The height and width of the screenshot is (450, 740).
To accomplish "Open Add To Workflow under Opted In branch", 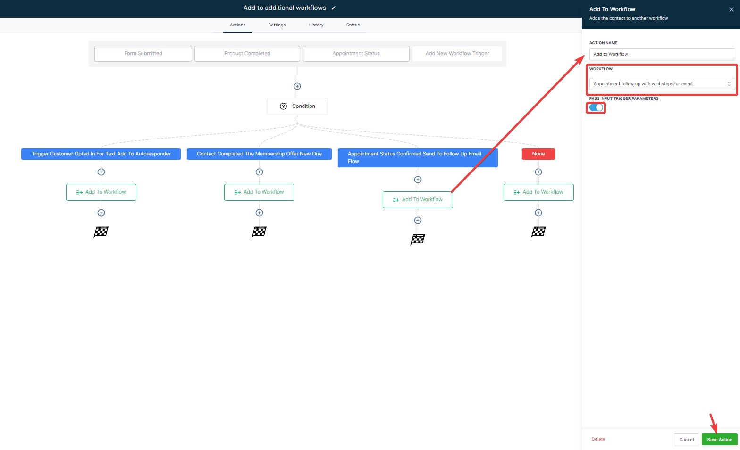I will (101, 192).
